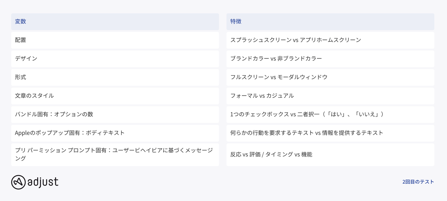Click ブランドカラー vs 非ブランドカラー cell

click(x=330, y=59)
